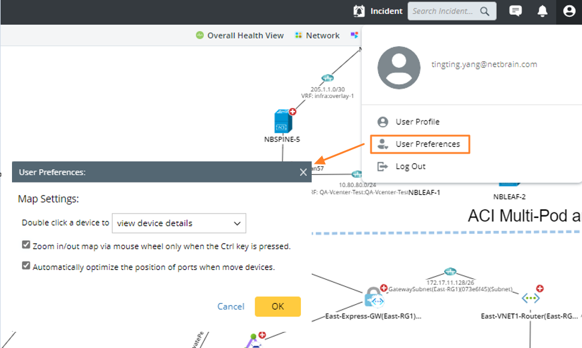Click the 205.1.1.0/30 subnet node icon
582x348 pixels.
coord(327,78)
